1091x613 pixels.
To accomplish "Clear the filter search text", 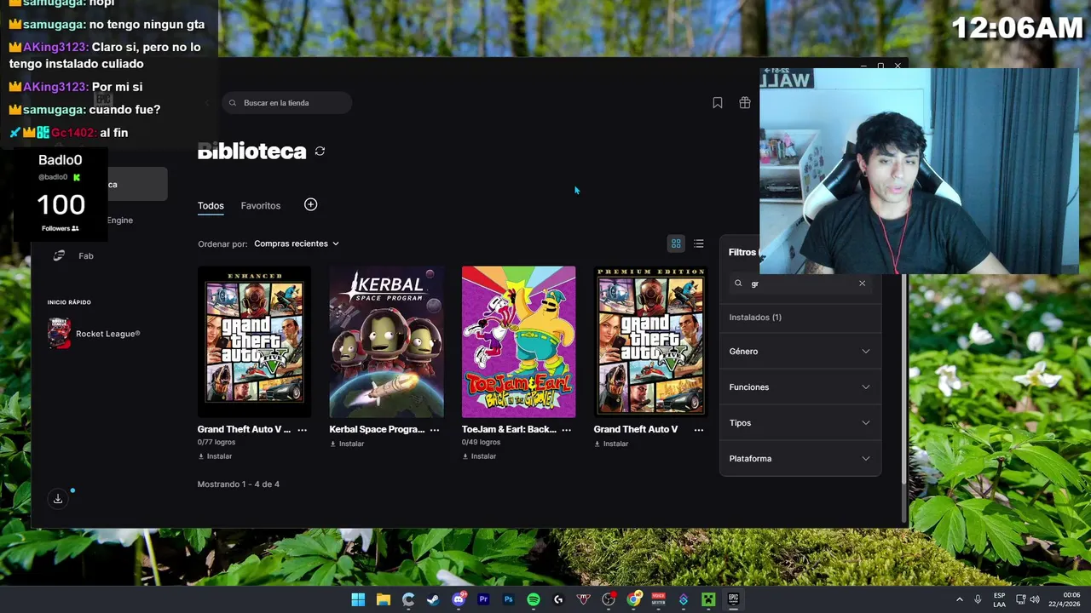I will (862, 284).
